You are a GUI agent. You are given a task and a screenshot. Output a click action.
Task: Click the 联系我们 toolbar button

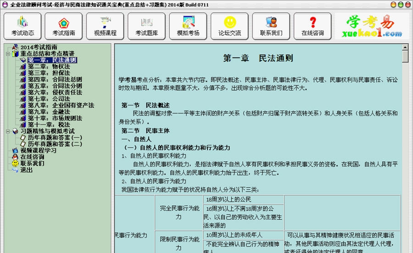271,26
